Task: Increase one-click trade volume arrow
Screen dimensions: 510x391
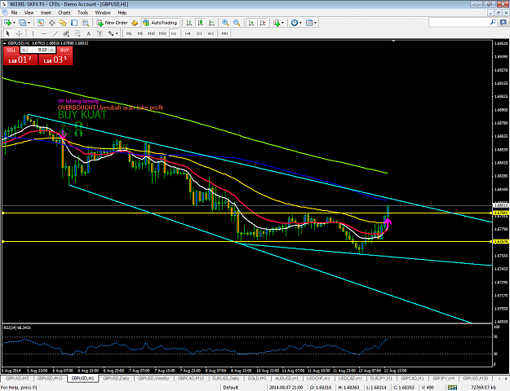Action: point(51,50)
